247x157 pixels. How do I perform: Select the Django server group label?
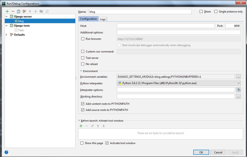23,17
